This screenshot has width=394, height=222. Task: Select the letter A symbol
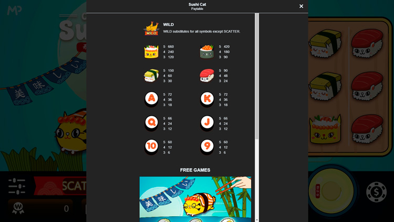click(151, 99)
